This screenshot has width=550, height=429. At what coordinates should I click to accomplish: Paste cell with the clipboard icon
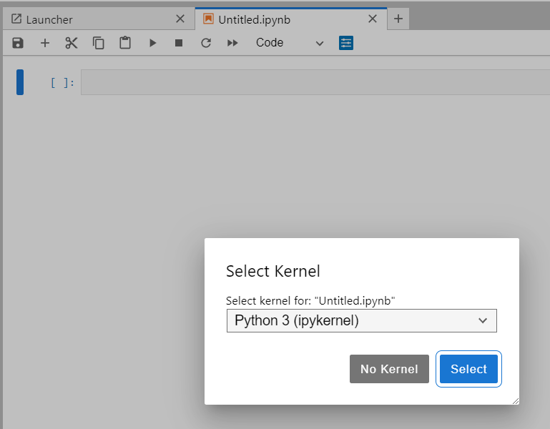[125, 43]
